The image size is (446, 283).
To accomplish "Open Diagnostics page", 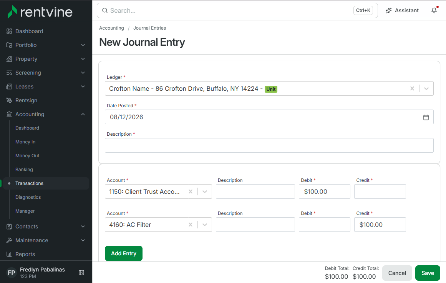I will (x=28, y=197).
